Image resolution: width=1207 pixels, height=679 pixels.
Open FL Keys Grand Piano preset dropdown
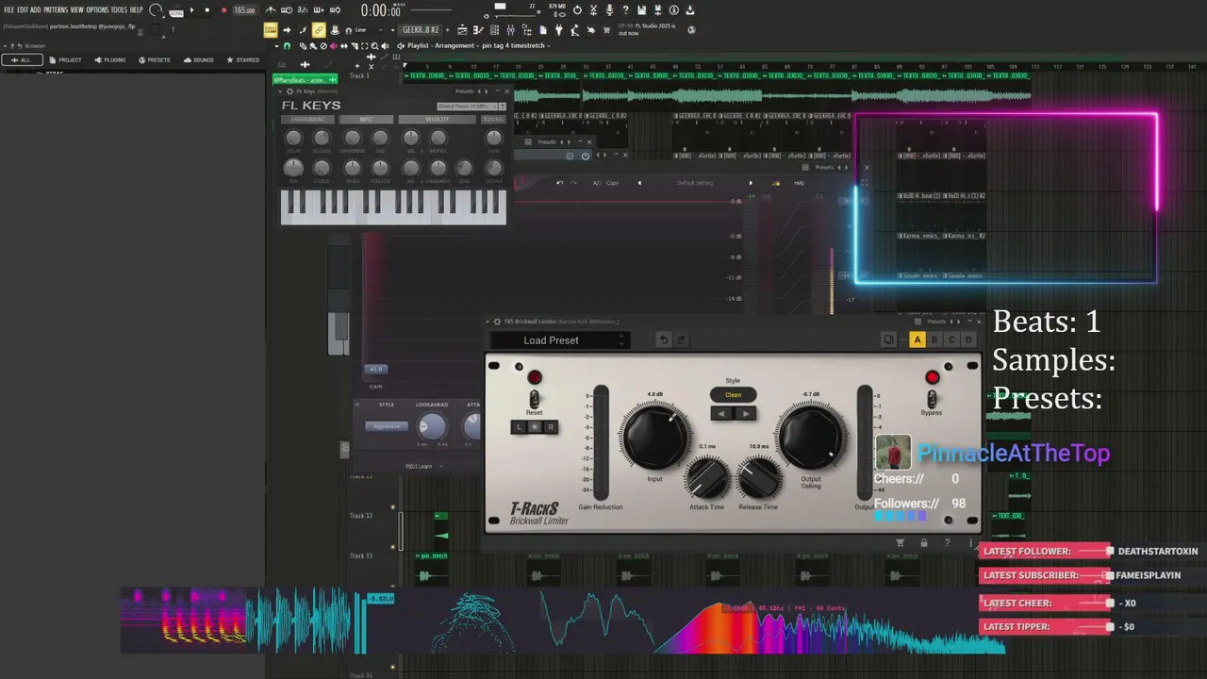467,107
